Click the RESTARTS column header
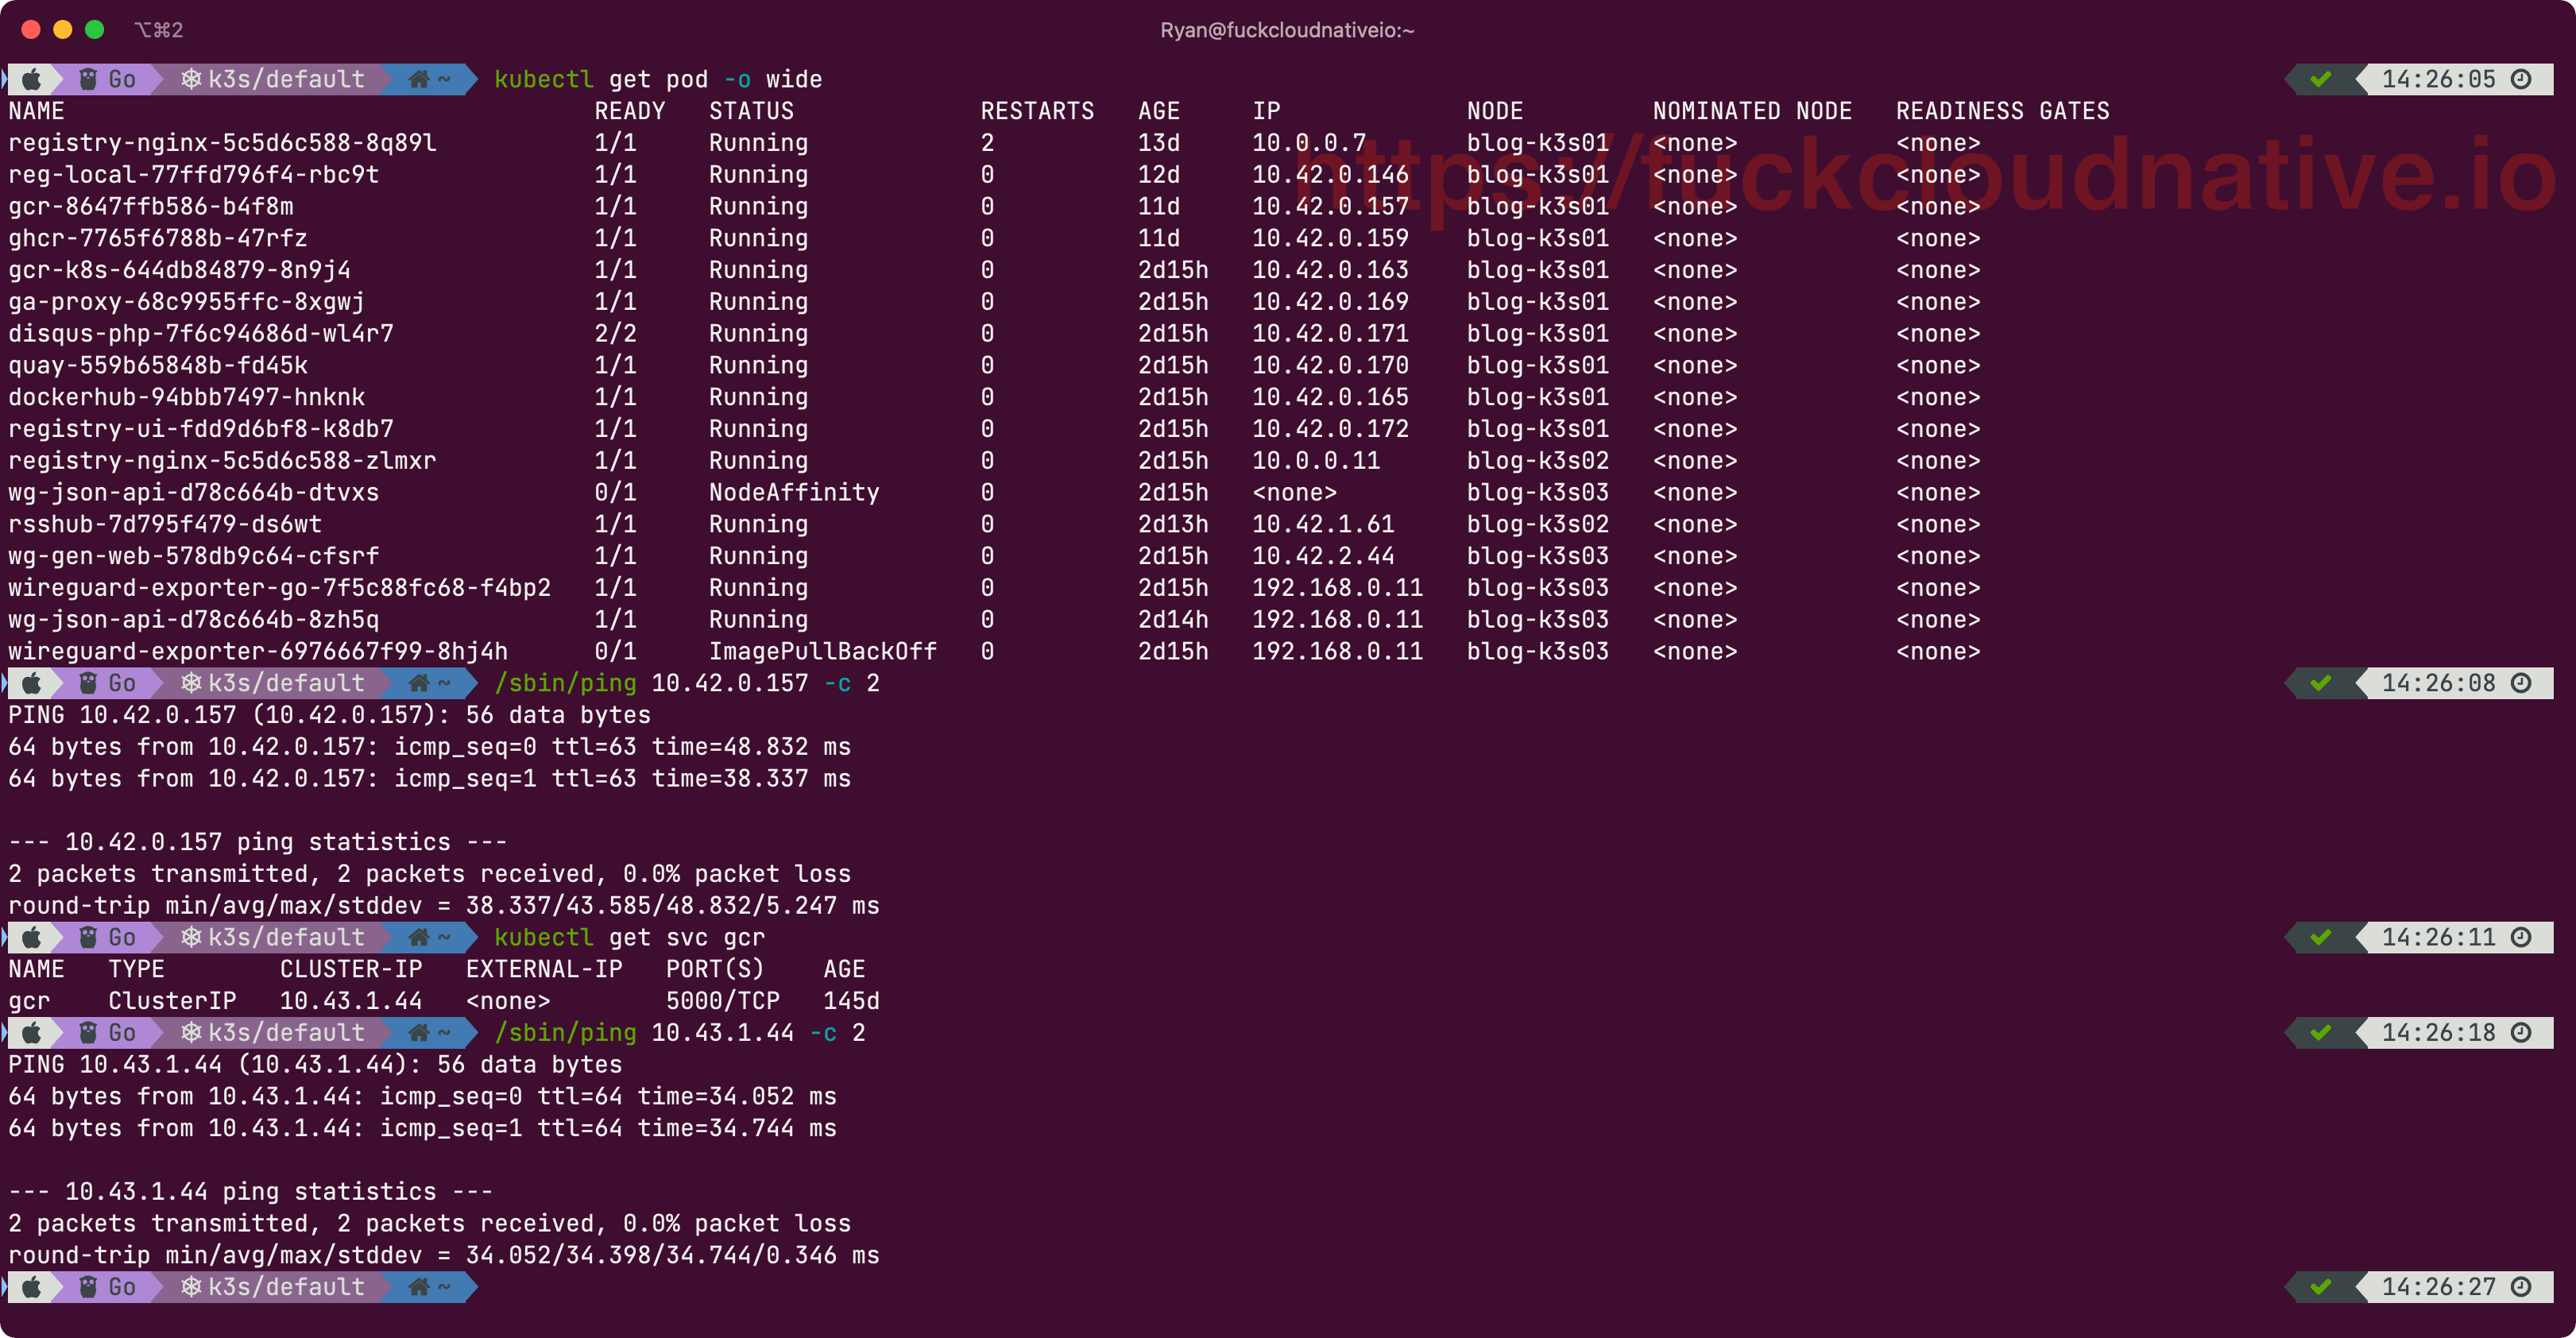 (1037, 111)
